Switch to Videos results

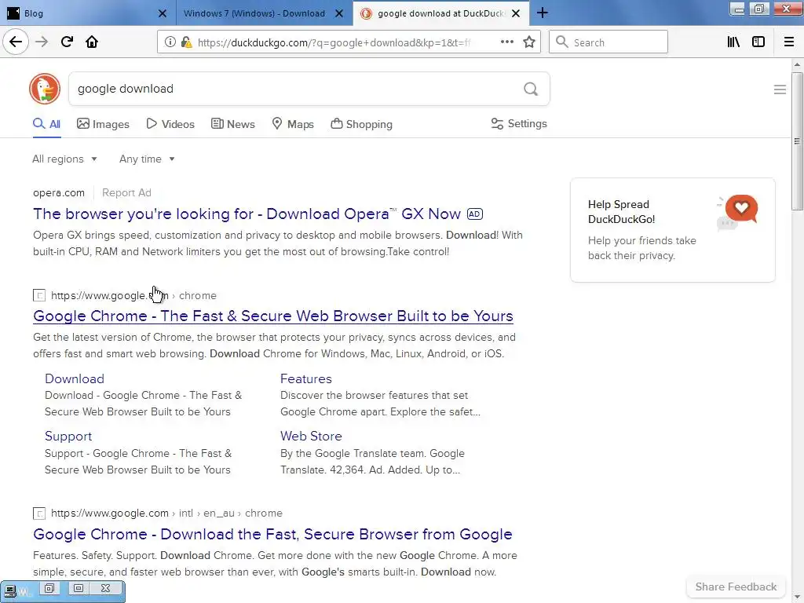170,124
